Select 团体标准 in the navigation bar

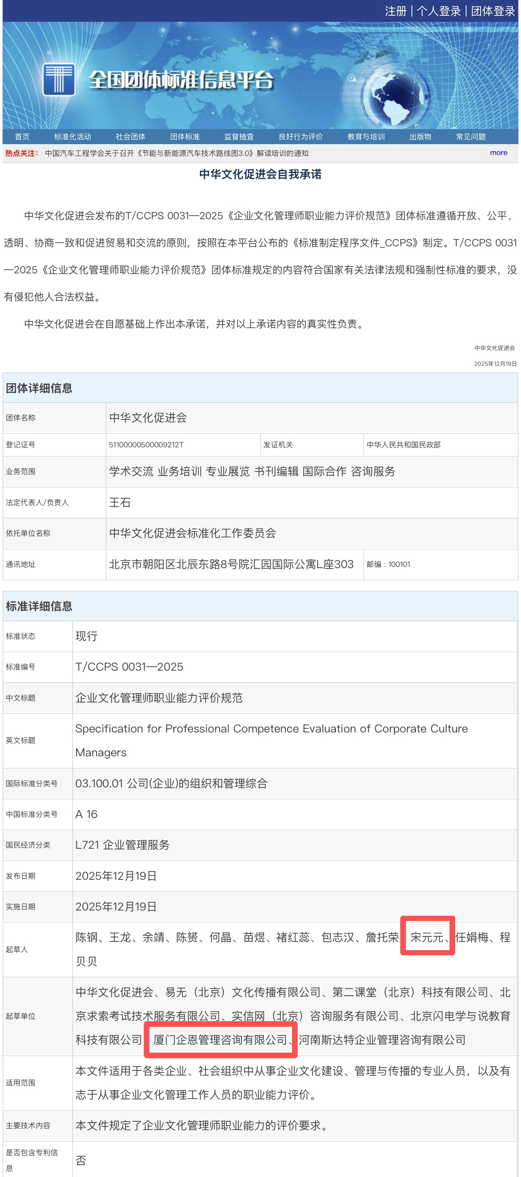(185, 136)
